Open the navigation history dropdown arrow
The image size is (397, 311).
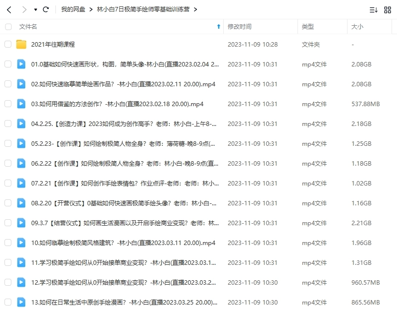(x=35, y=10)
